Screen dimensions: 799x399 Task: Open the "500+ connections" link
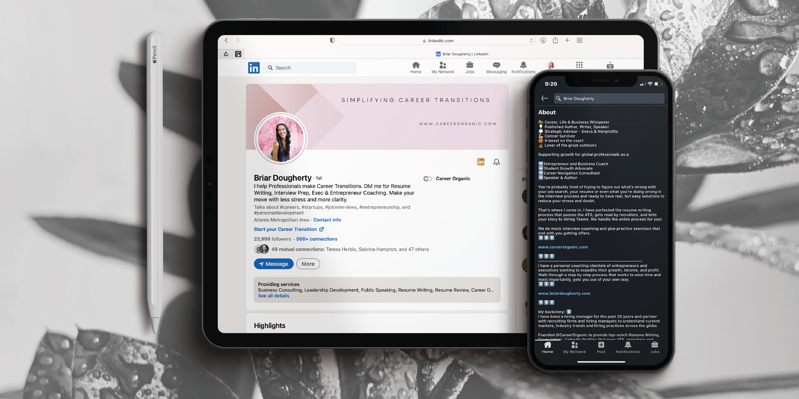click(x=316, y=239)
